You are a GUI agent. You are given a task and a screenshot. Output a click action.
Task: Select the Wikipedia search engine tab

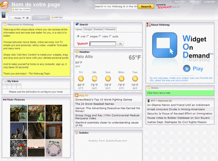point(110,30)
